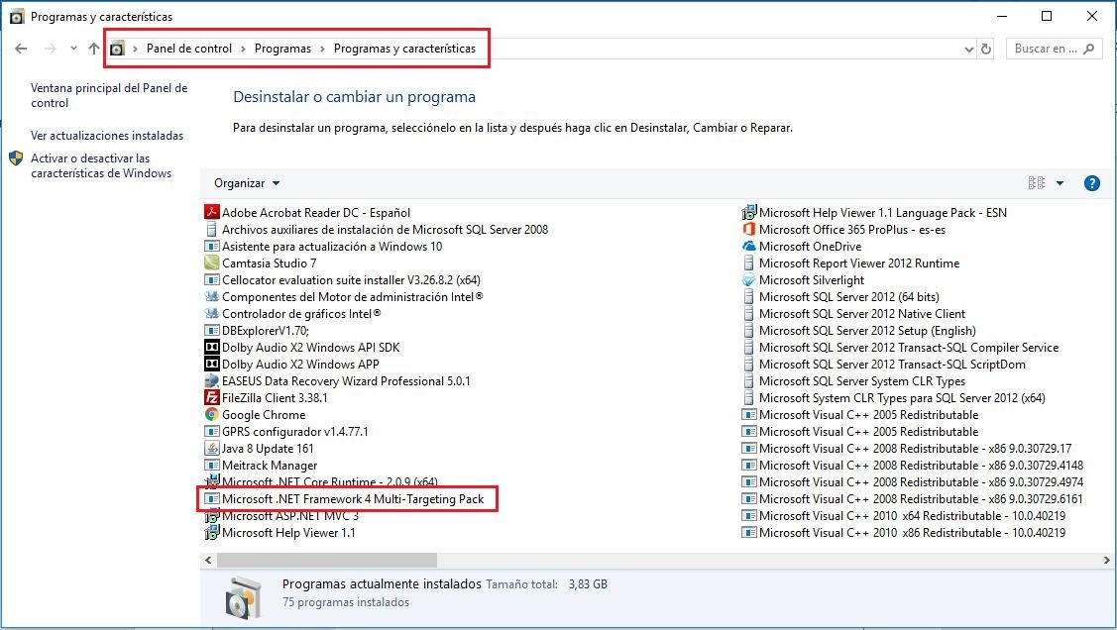
Task: Expand the view options dropdown arrow
Action: coord(1061,183)
